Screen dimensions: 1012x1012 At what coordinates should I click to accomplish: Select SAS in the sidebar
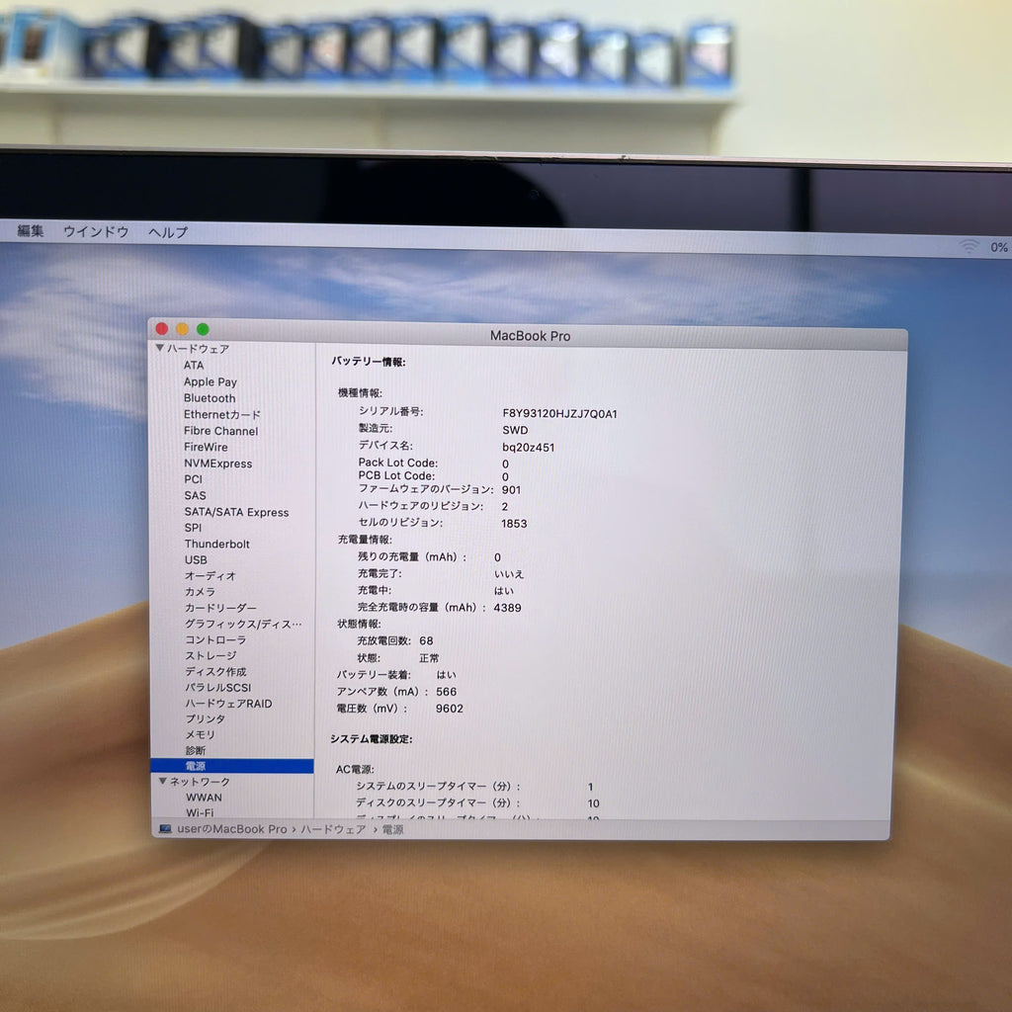(x=195, y=495)
